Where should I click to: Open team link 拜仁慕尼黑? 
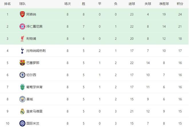[35, 26]
